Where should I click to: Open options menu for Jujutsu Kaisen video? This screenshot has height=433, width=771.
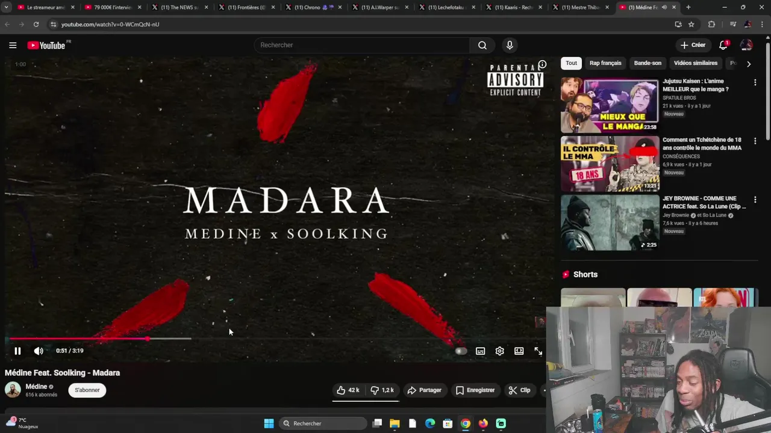755,82
